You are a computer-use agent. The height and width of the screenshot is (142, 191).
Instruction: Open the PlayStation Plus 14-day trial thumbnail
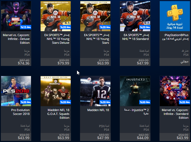click(x=175, y=16)
